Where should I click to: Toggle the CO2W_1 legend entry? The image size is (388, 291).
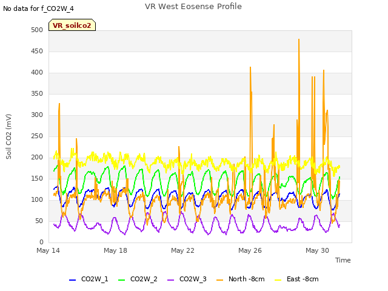89,279
